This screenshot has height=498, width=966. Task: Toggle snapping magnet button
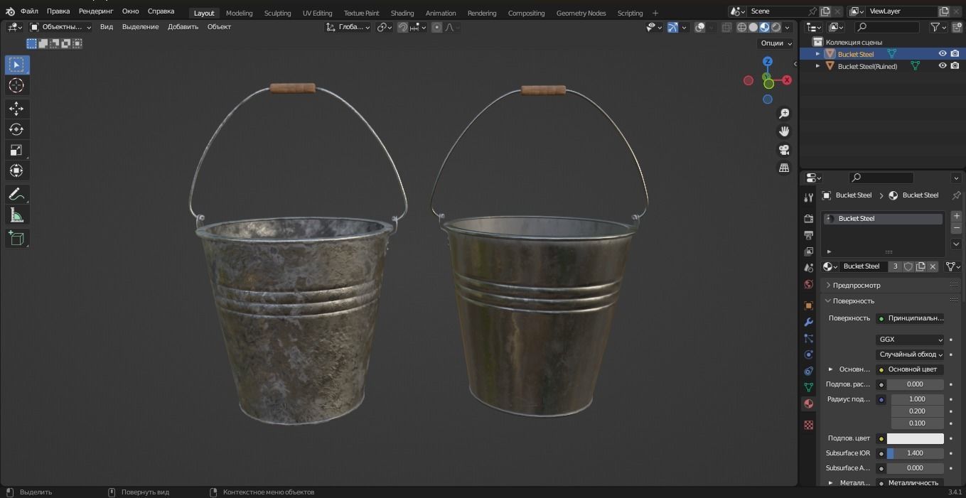(403, 27)
